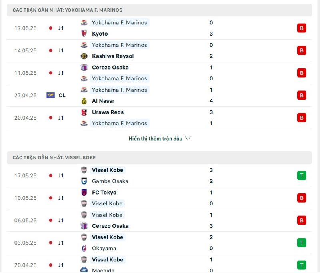This screenshot has width=320, height=273.
Task: Click the Okayama team crest icon
Action: click(x=84, y=248)
